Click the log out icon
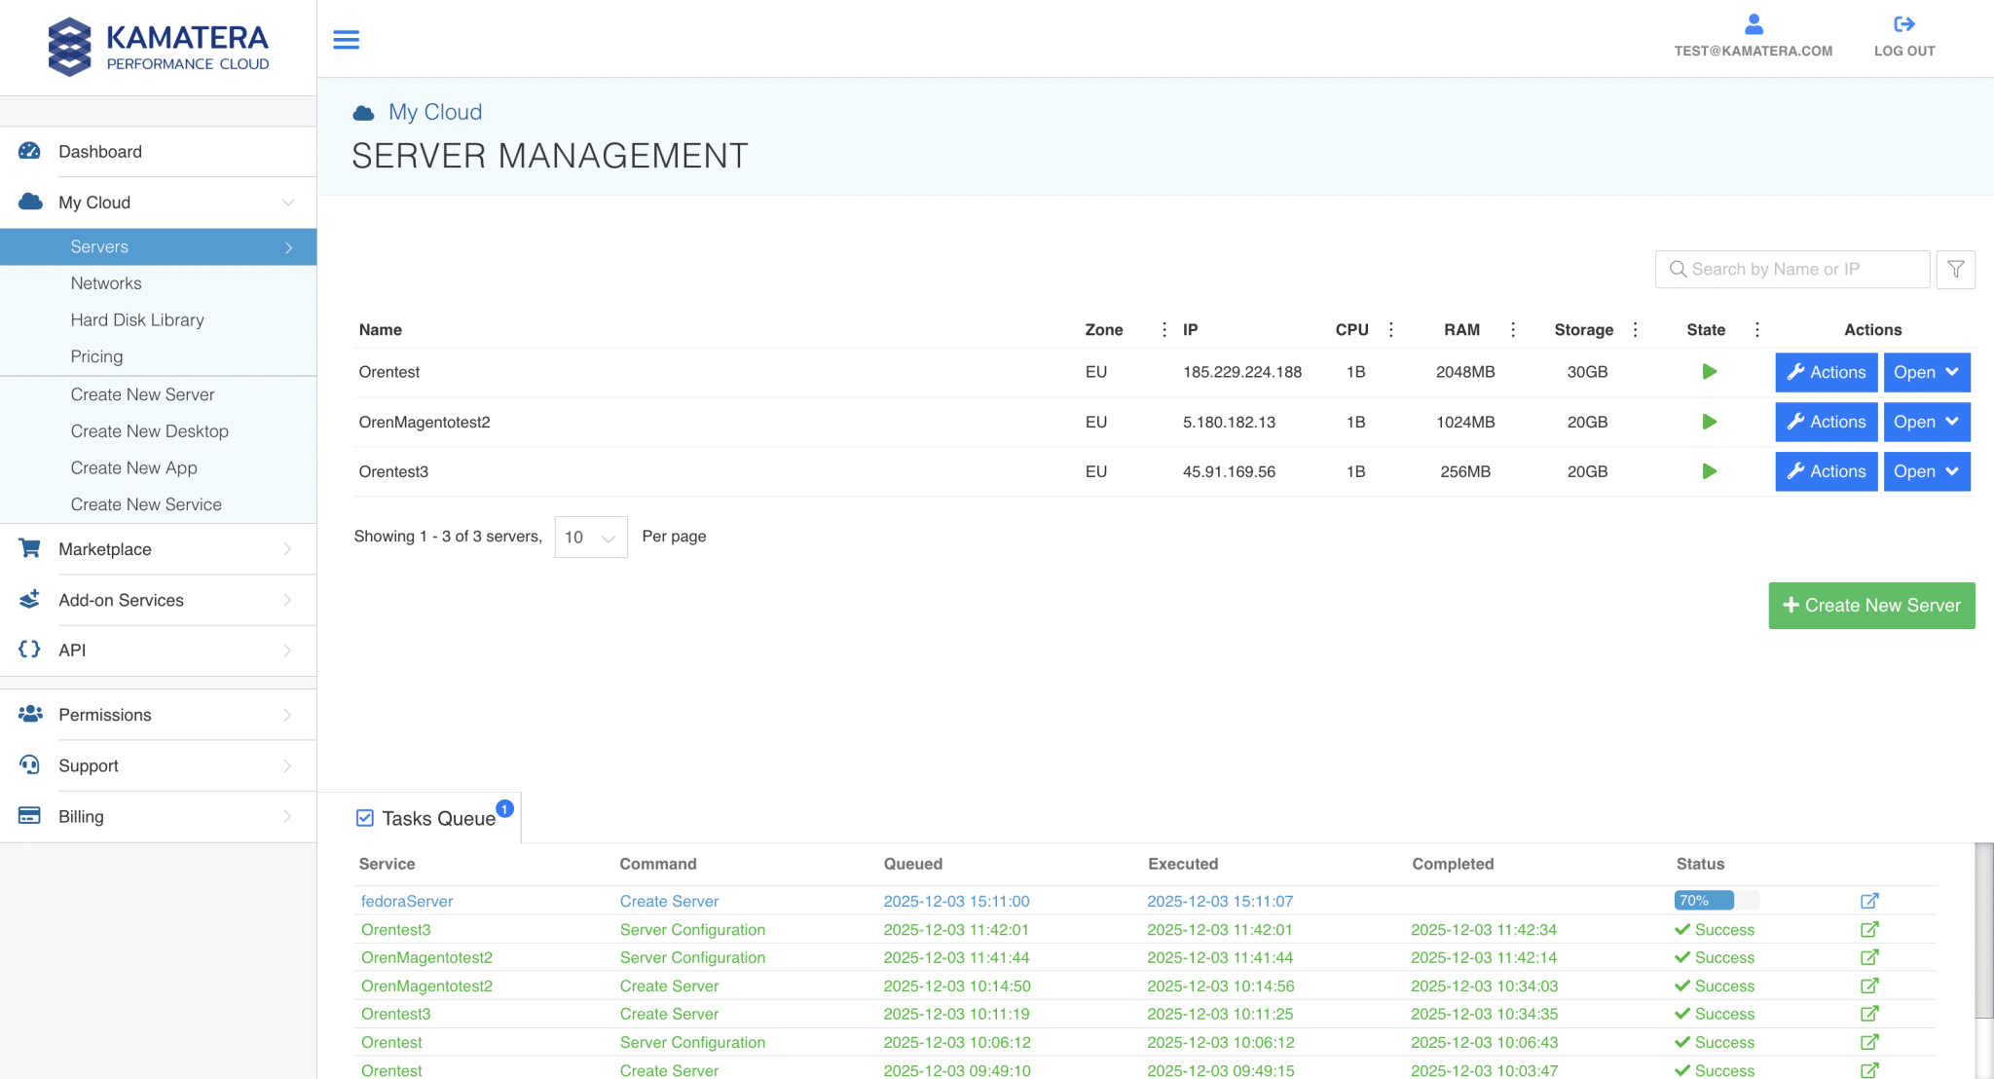This screenshot has width=1994, height=1079. pos(1904,24)
